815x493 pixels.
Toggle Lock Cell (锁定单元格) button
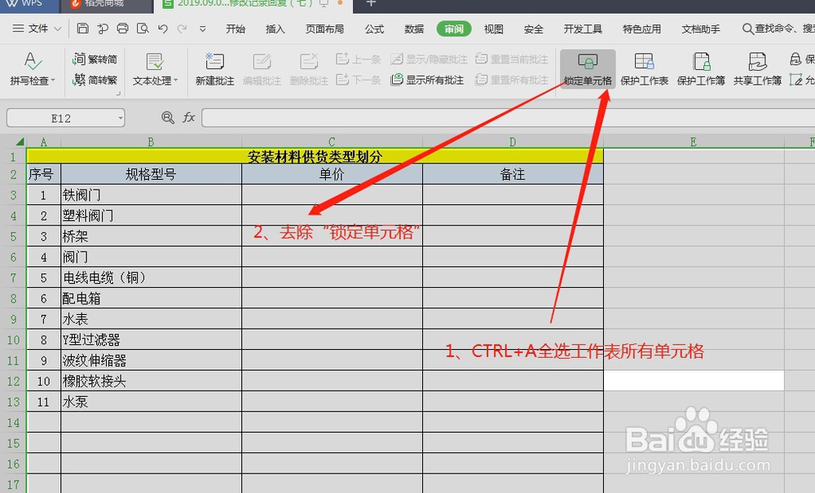tap(588, 68)
